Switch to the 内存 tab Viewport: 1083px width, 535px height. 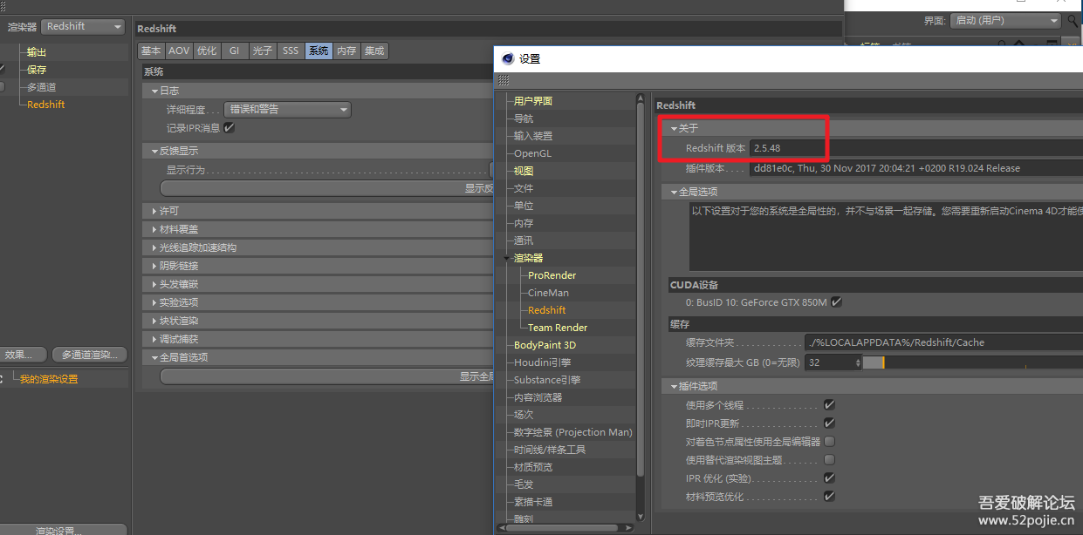pos(346,51)
